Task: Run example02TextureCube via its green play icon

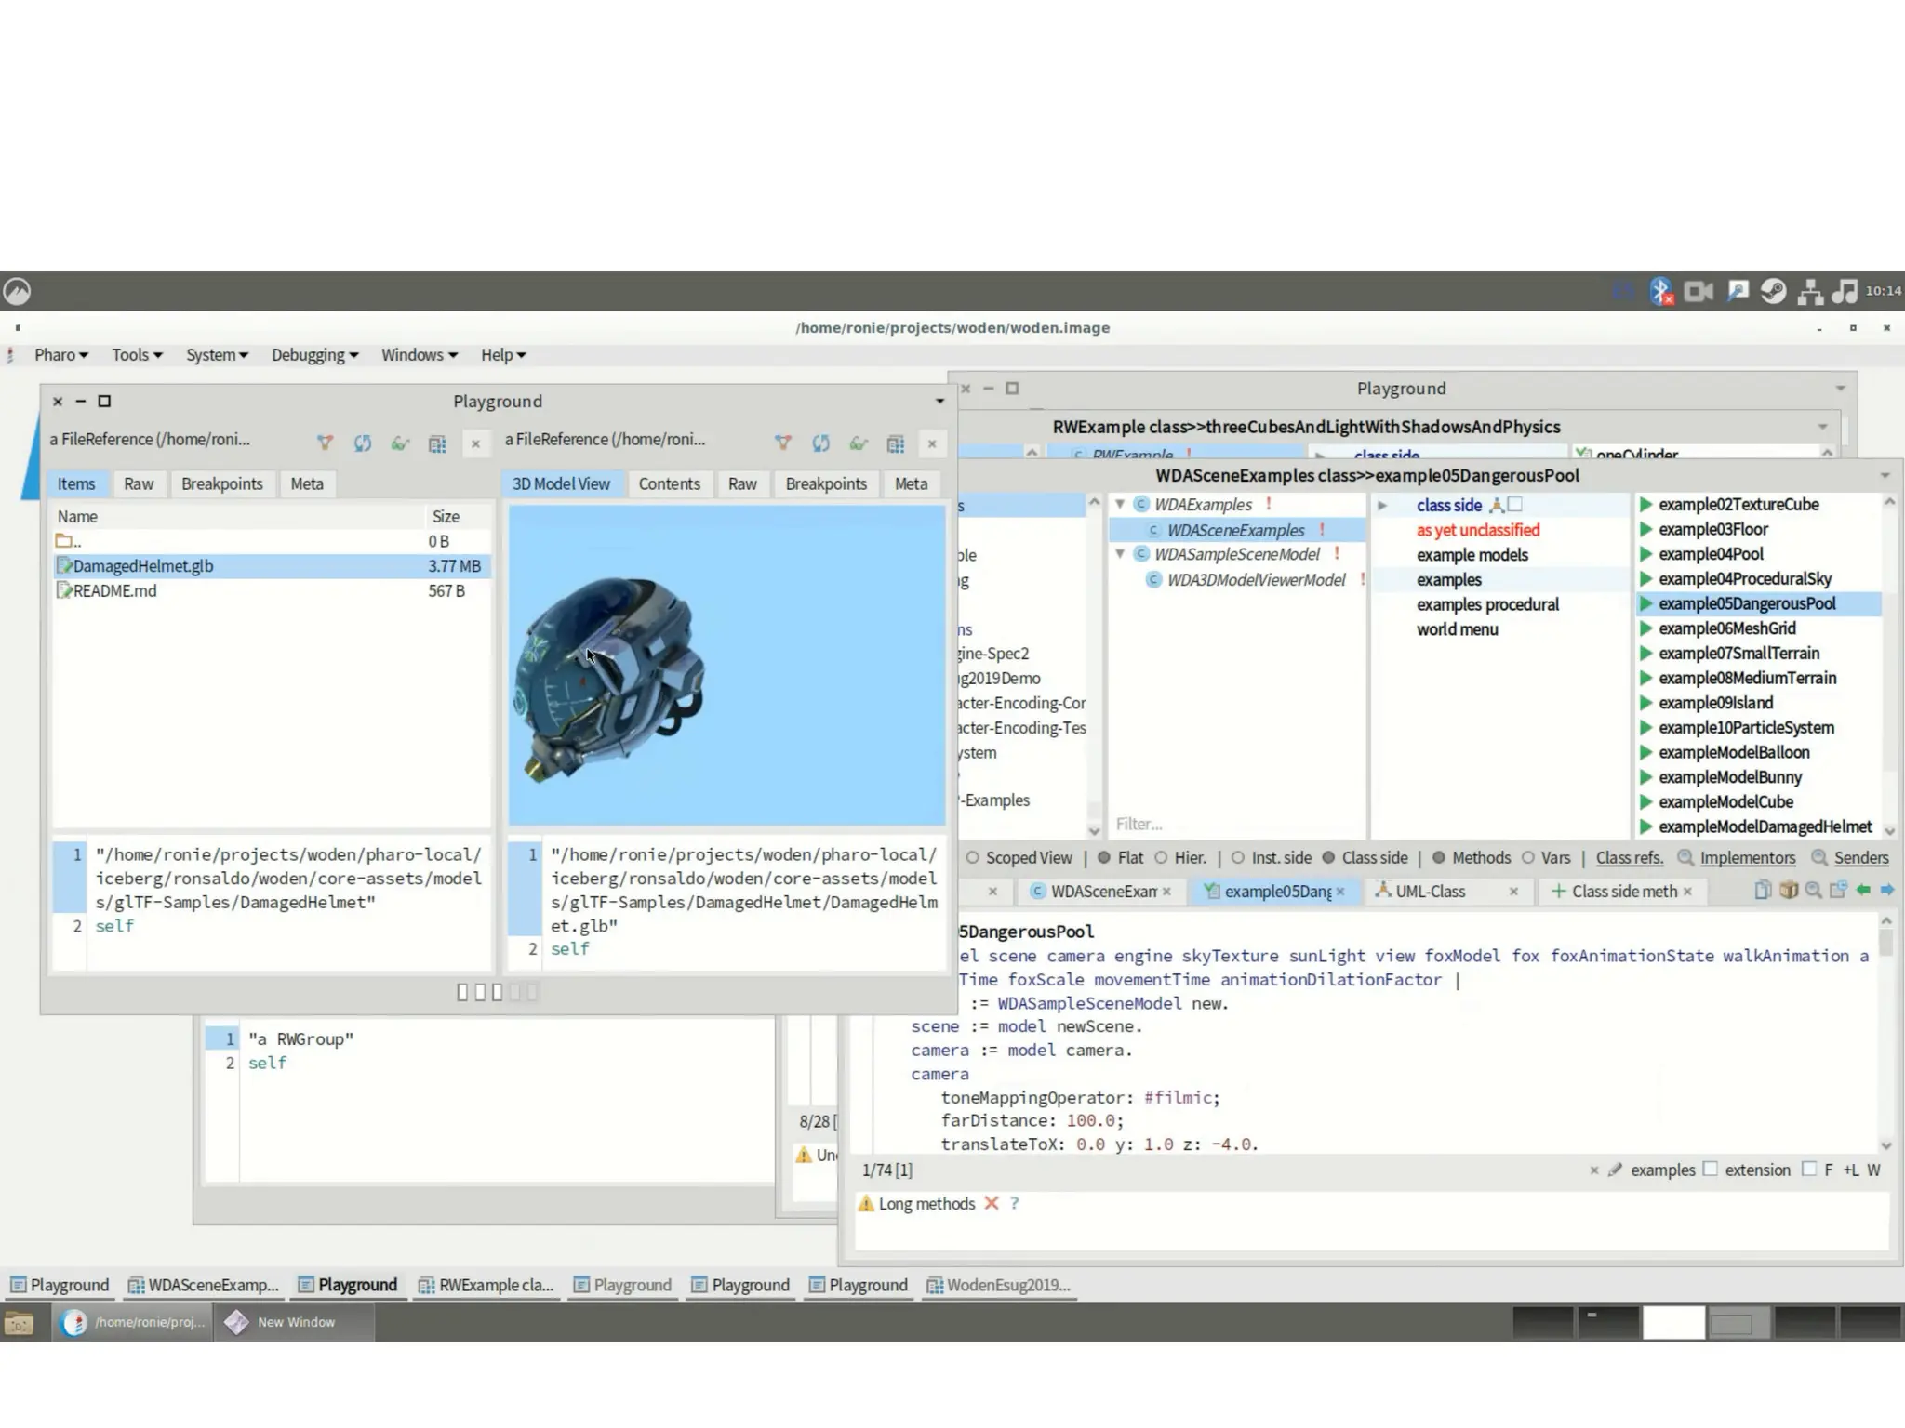Action: point(1645,505)
